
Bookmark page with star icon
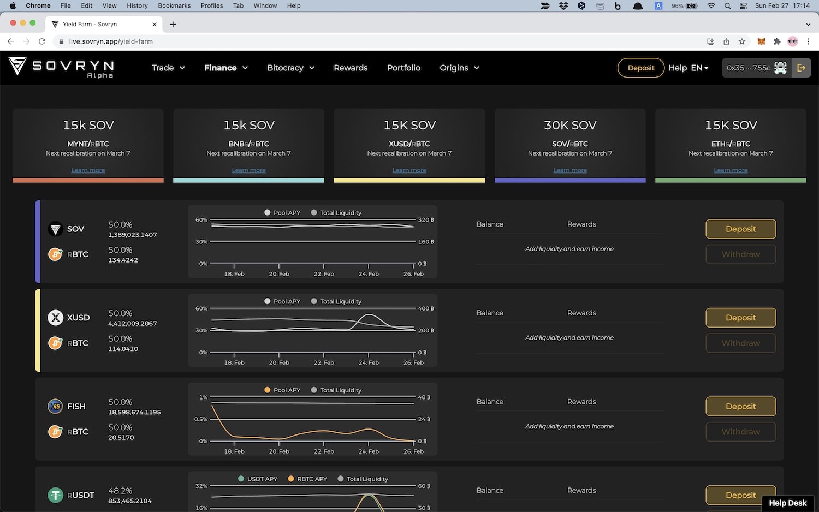[x=741, y=41]
